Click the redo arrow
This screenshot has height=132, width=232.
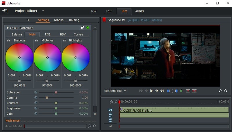226,91
